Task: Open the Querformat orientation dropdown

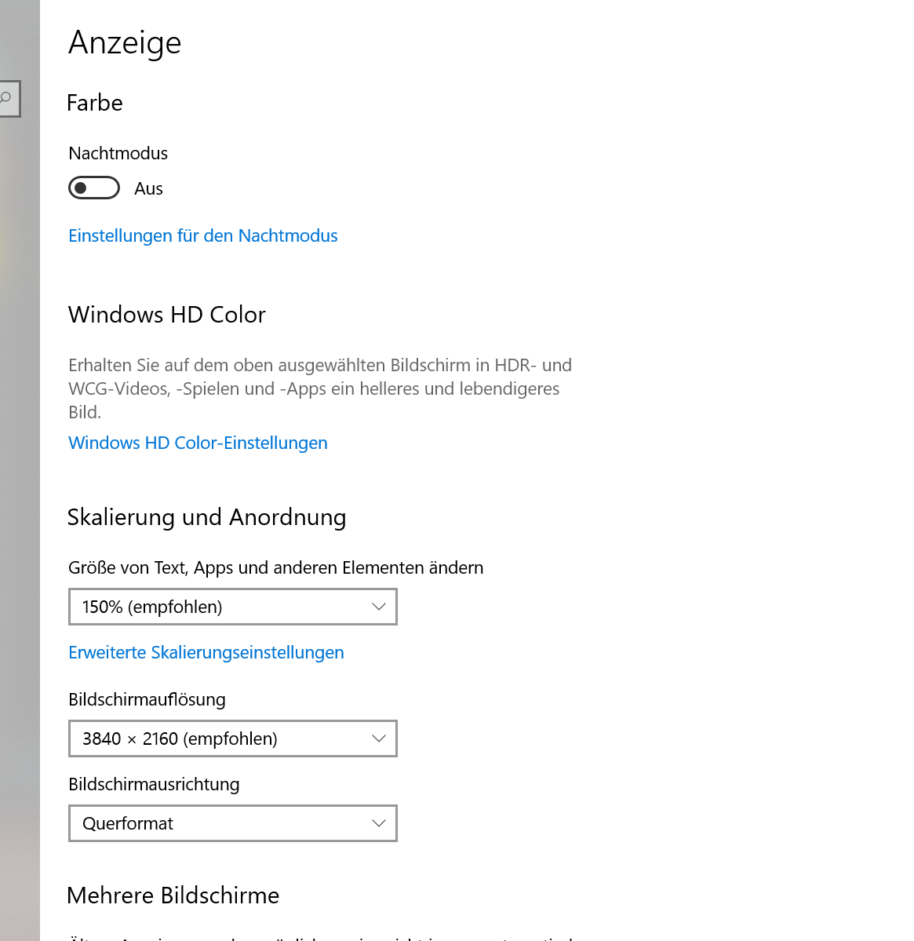Action: click(232, 823)
